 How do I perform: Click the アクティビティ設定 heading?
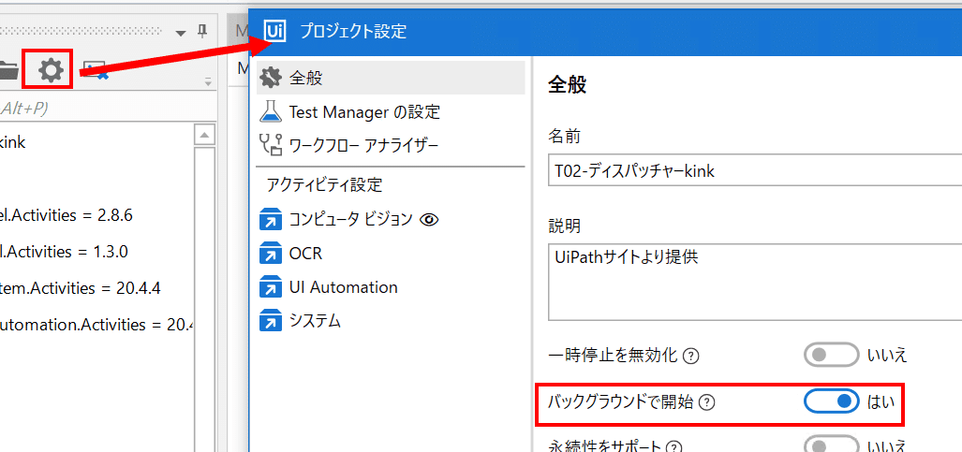pos(324,184)
